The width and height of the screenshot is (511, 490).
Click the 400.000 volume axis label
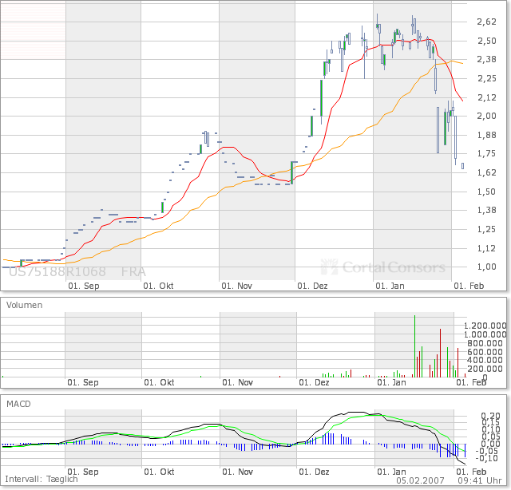tap(485, 360)
